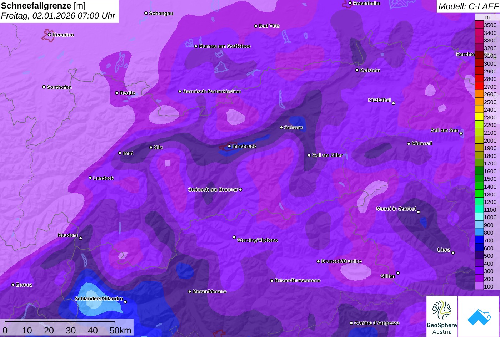
Task: Click the 3200 legend value label
Action: (x=490, y=48)
